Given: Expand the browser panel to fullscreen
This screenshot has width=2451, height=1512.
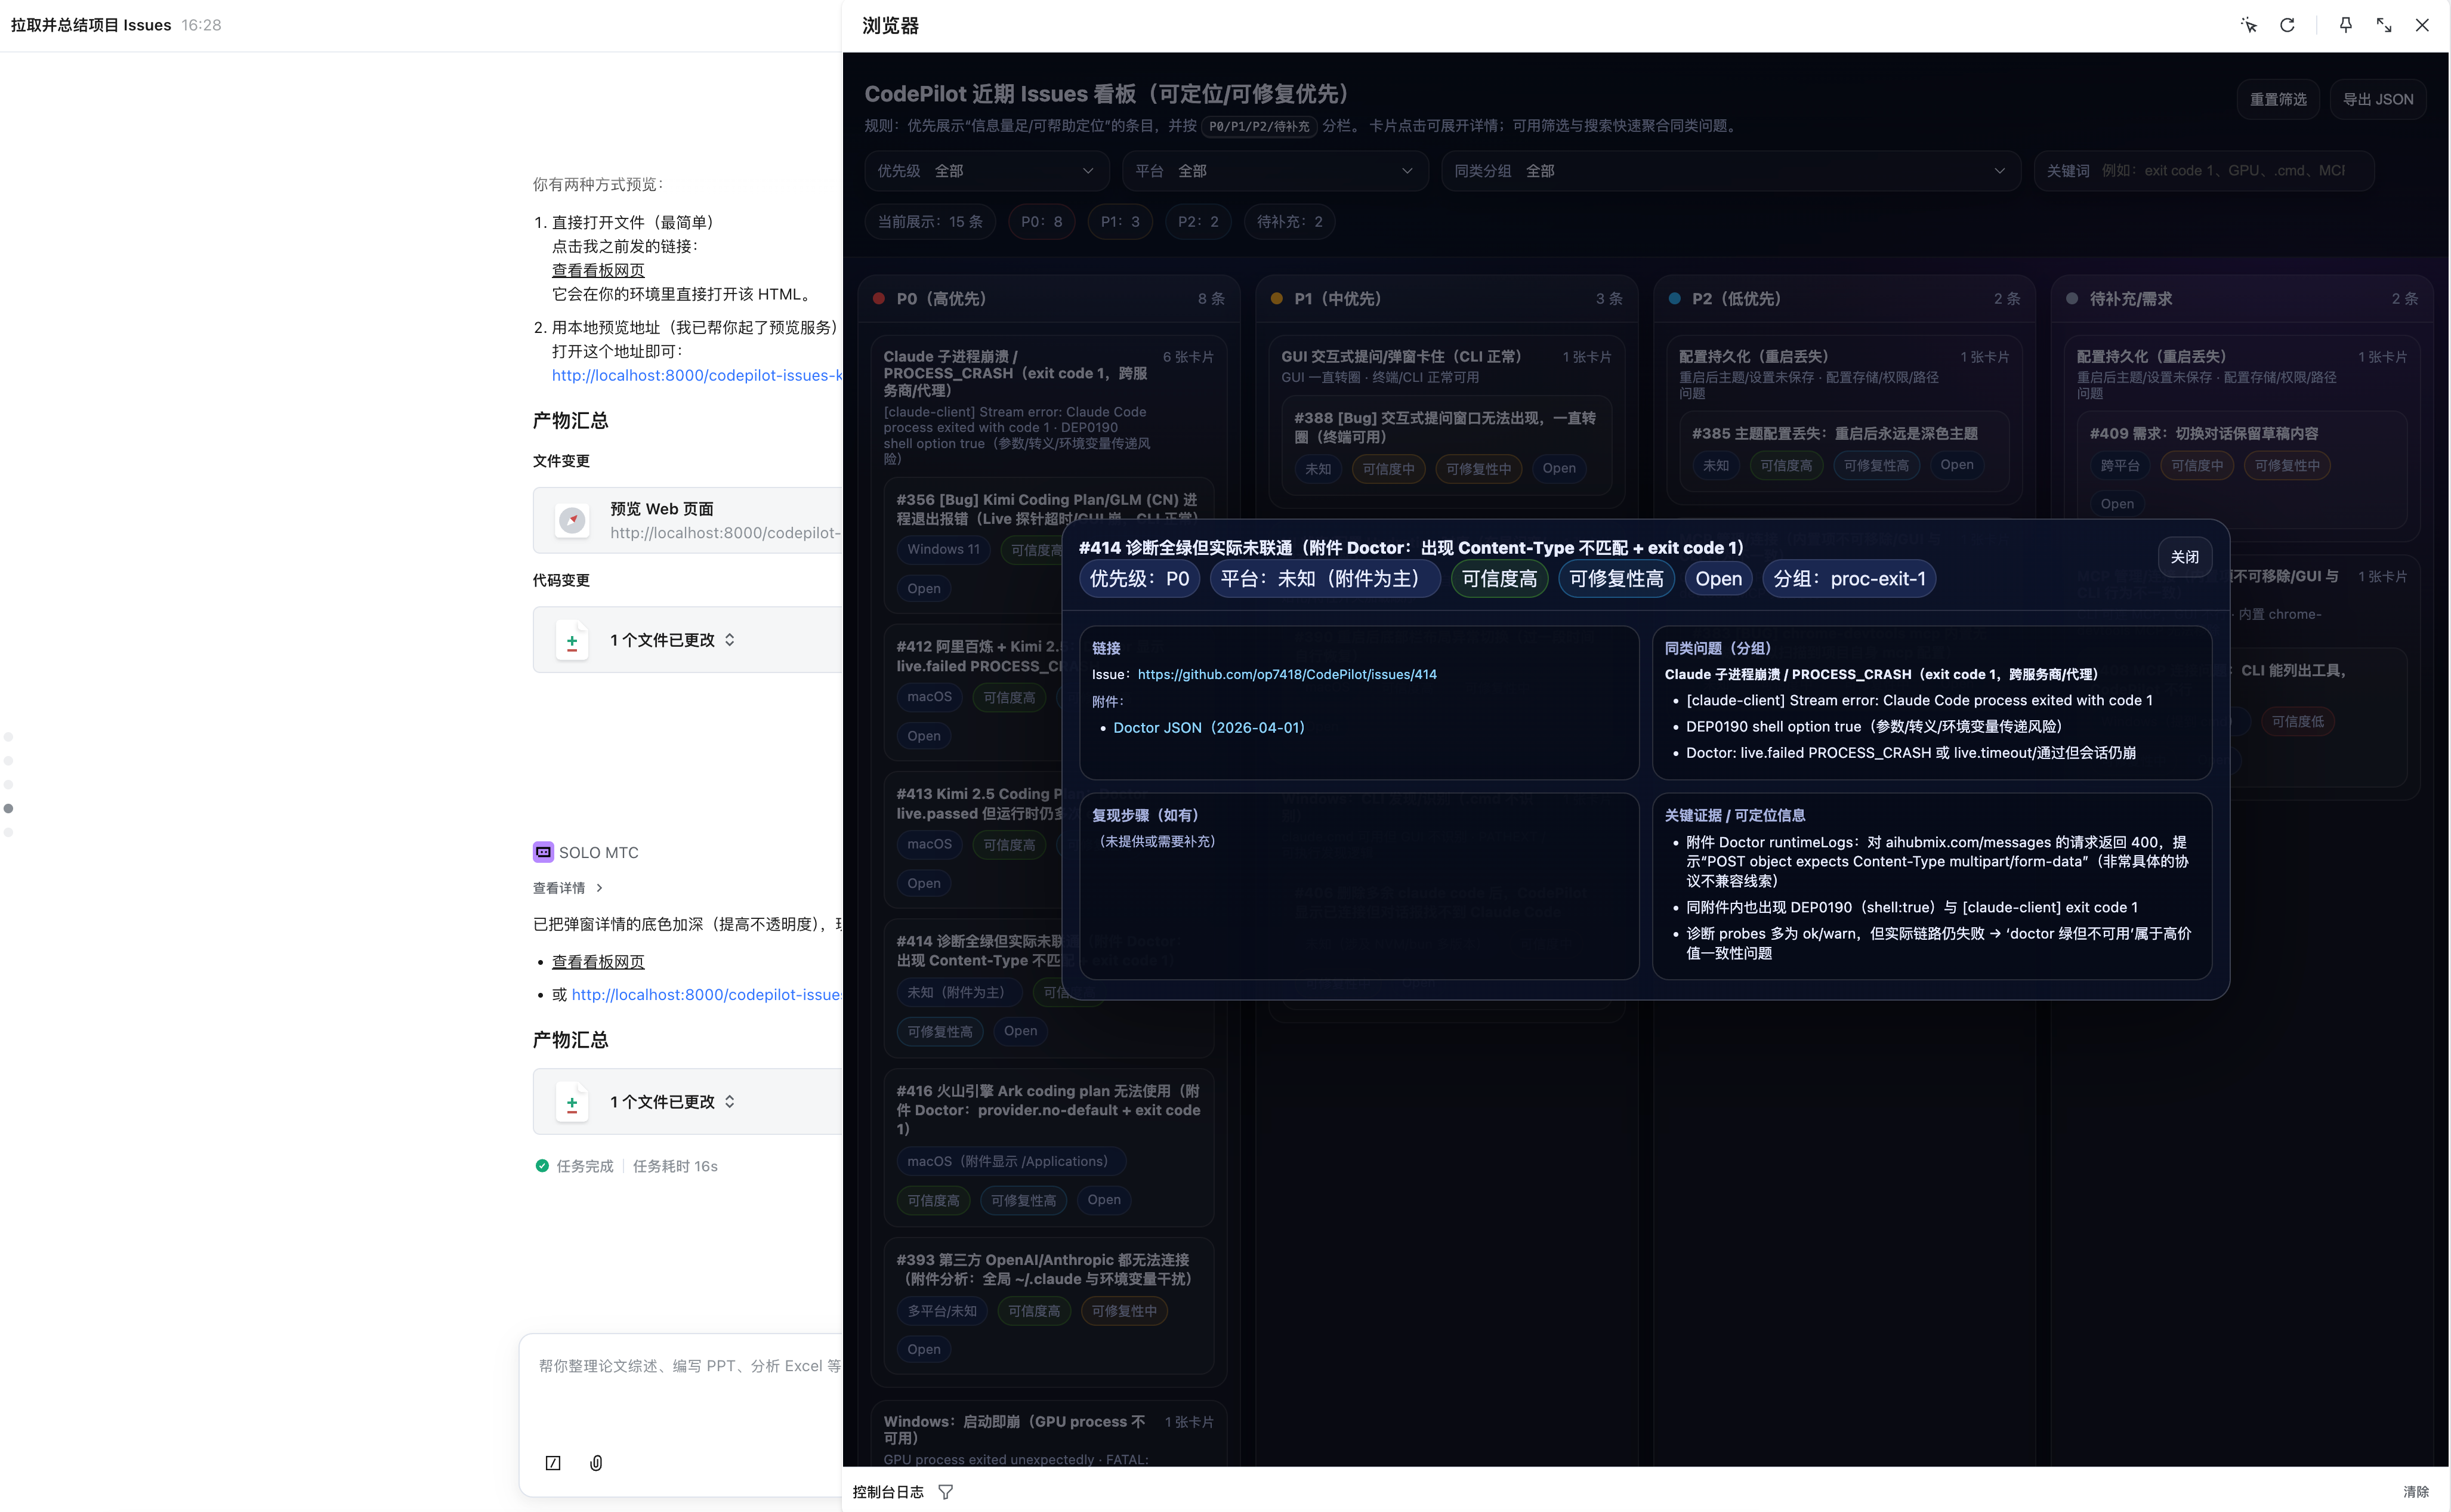Looking at the screenshot, I should [x=2384, y=25].
